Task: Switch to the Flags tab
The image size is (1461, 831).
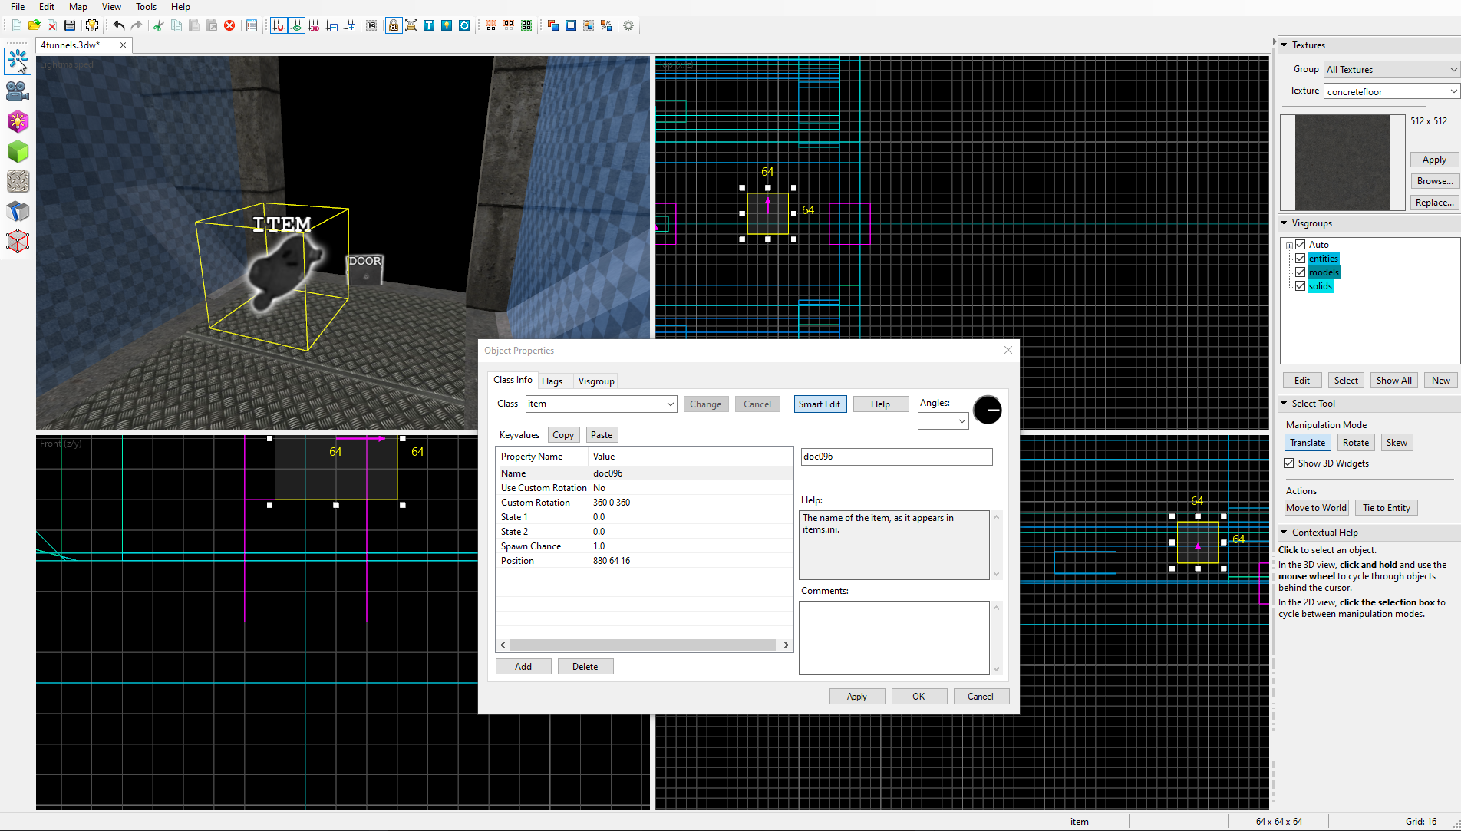Action: pyautogui.click(x=552, y=381)
